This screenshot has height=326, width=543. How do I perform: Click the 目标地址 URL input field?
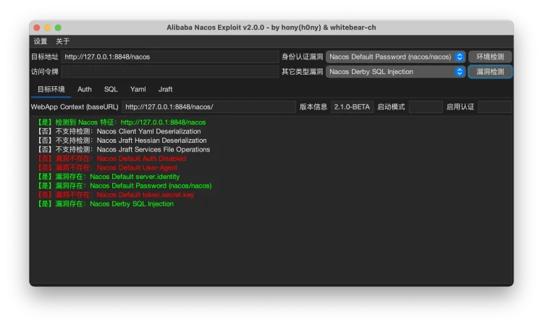coord(169,57)
